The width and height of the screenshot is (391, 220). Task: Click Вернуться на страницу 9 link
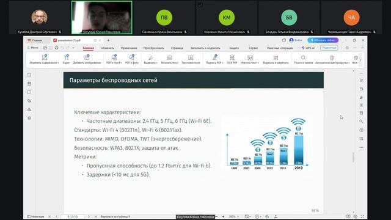pos(115,216)
